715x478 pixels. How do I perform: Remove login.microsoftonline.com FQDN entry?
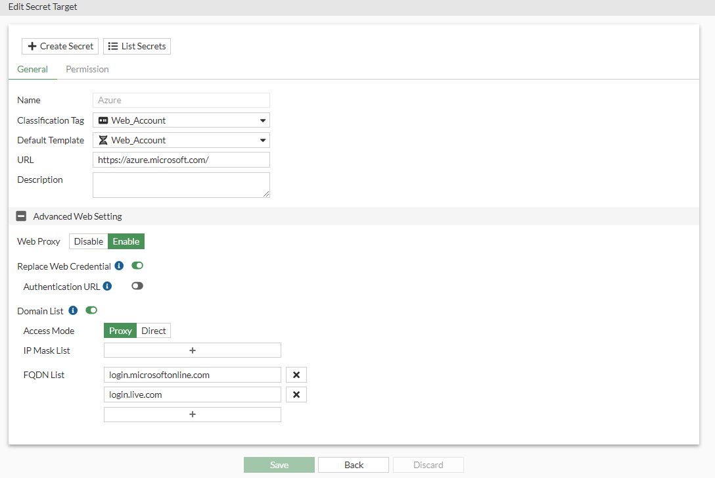(x=296, y=375)
